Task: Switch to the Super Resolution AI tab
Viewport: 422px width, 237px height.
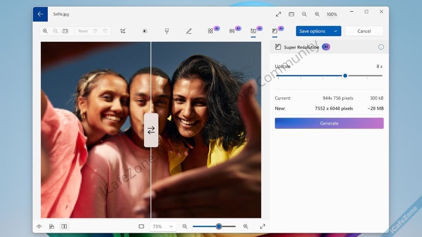Action: tap(275, 31)
